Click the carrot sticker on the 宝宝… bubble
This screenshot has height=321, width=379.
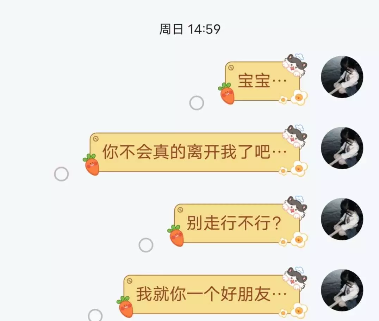click(x=226, y=93)
